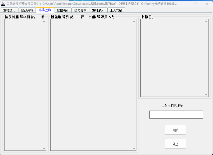Click the 开始 button

click(x=175, y=130)
